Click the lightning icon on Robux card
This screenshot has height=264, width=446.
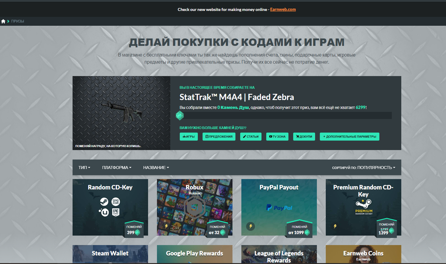166,226
